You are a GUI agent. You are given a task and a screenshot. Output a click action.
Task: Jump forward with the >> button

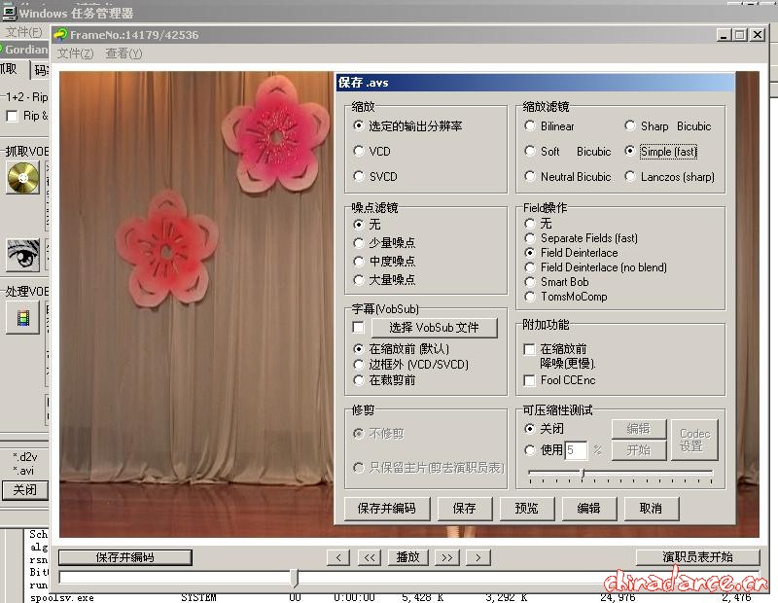click(x=446, y=557)
